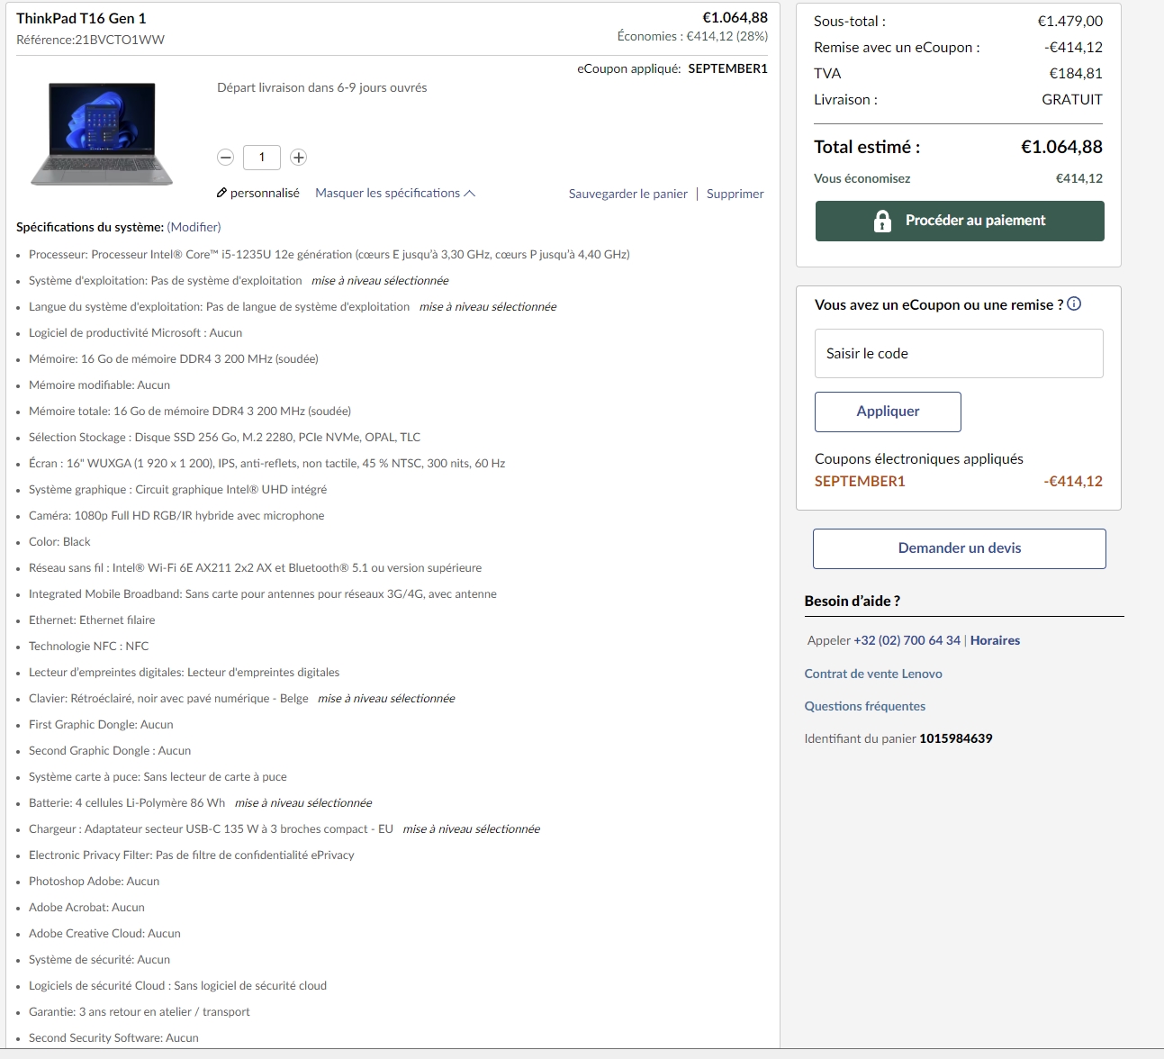Select the Système graphique Intel UHD line
Image resolution: width=1164 pixels, height=1059 pixels.
point(178,490)
